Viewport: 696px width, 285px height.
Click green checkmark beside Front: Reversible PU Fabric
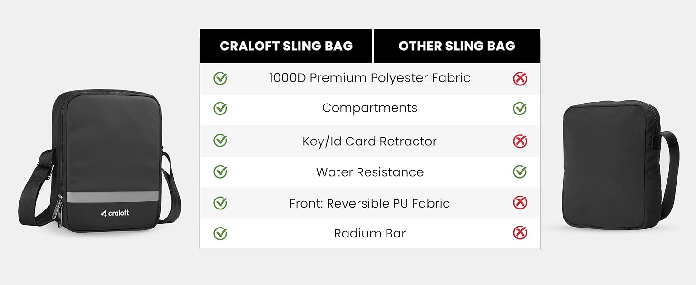220,203
